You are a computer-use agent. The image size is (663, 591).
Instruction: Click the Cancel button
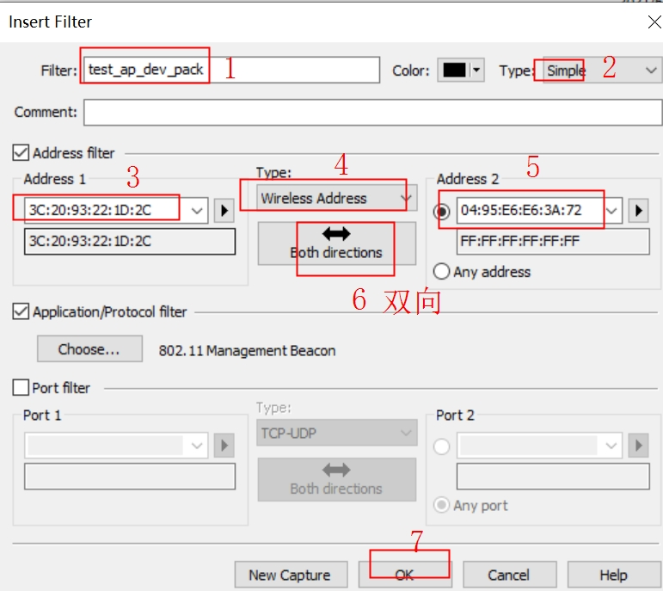point(510,575)
